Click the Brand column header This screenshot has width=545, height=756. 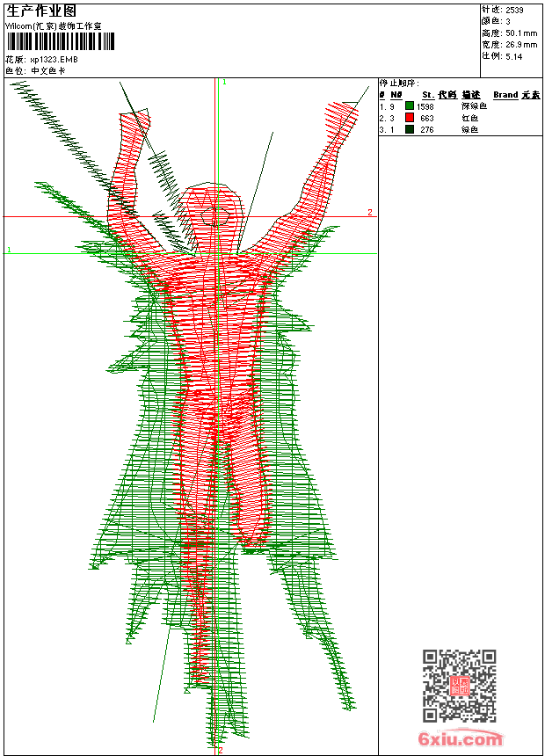point(505,95)
